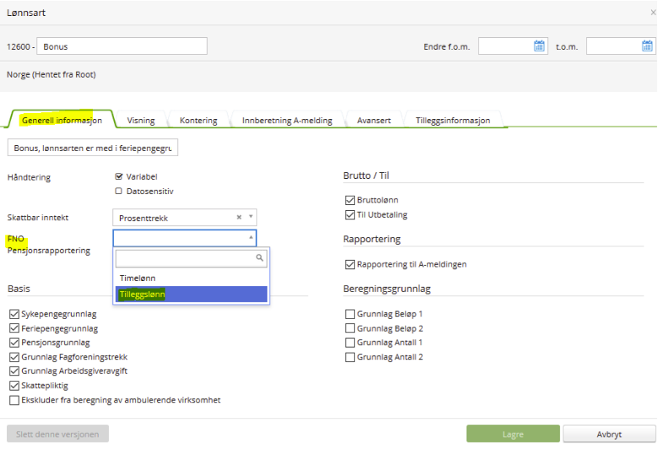This screenshot has width=658, height=458.
Task: Click the search magnifier in FNO dropdown
Action: point(260,257)
